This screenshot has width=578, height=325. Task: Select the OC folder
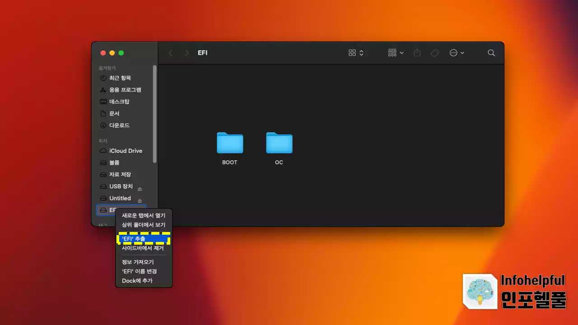279,149
